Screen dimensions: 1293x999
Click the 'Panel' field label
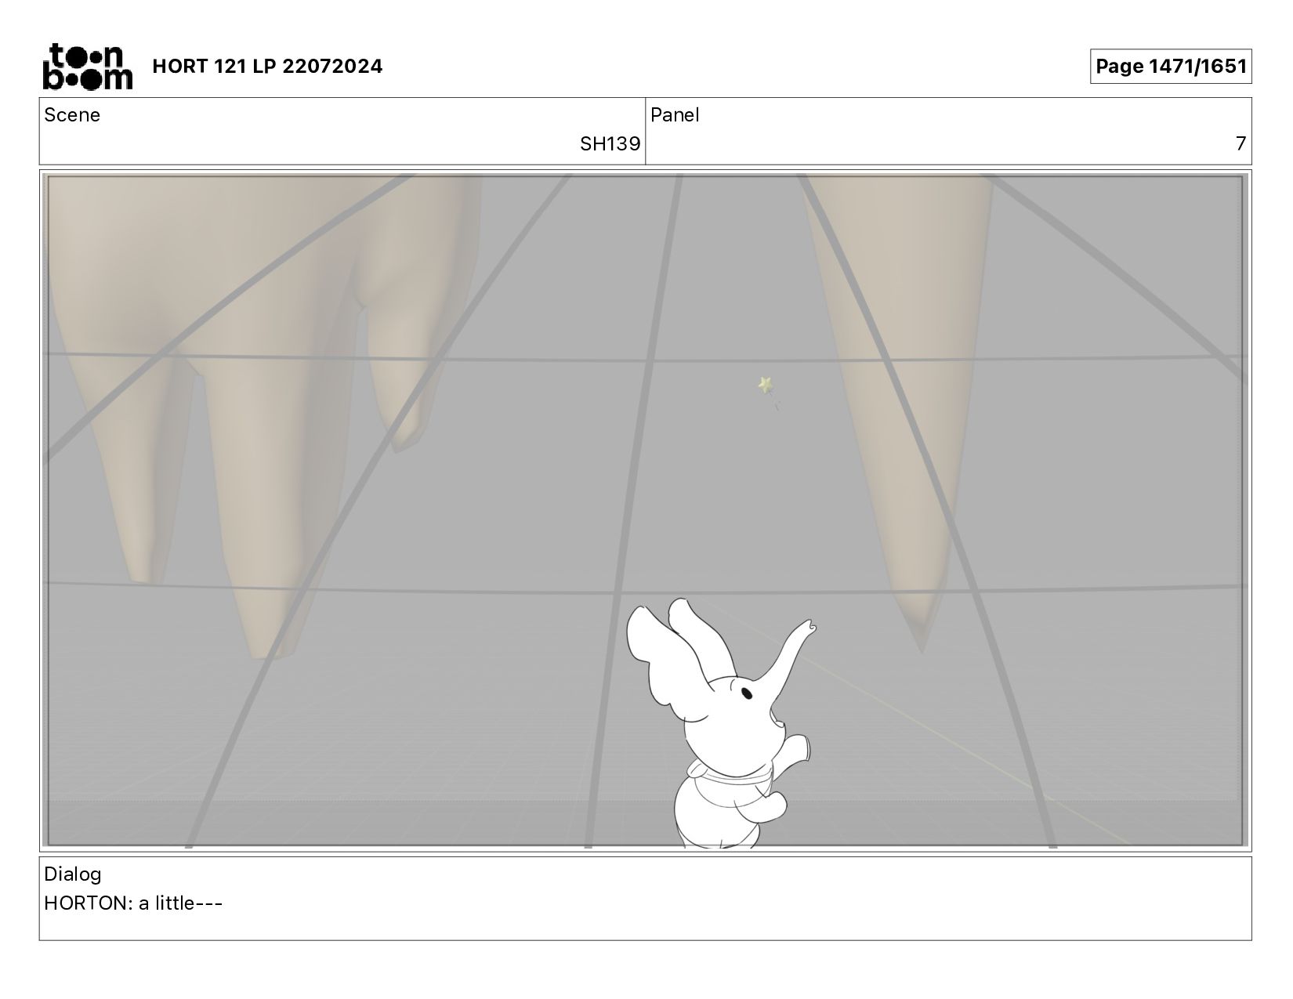click(x=675, y=115)
